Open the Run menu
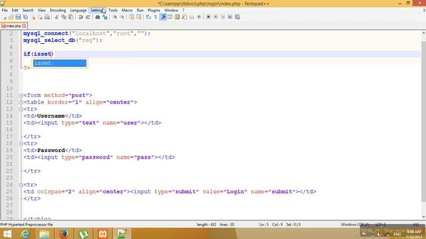The width and height of the screenshot is (426, 239). (x=140, y=11)
